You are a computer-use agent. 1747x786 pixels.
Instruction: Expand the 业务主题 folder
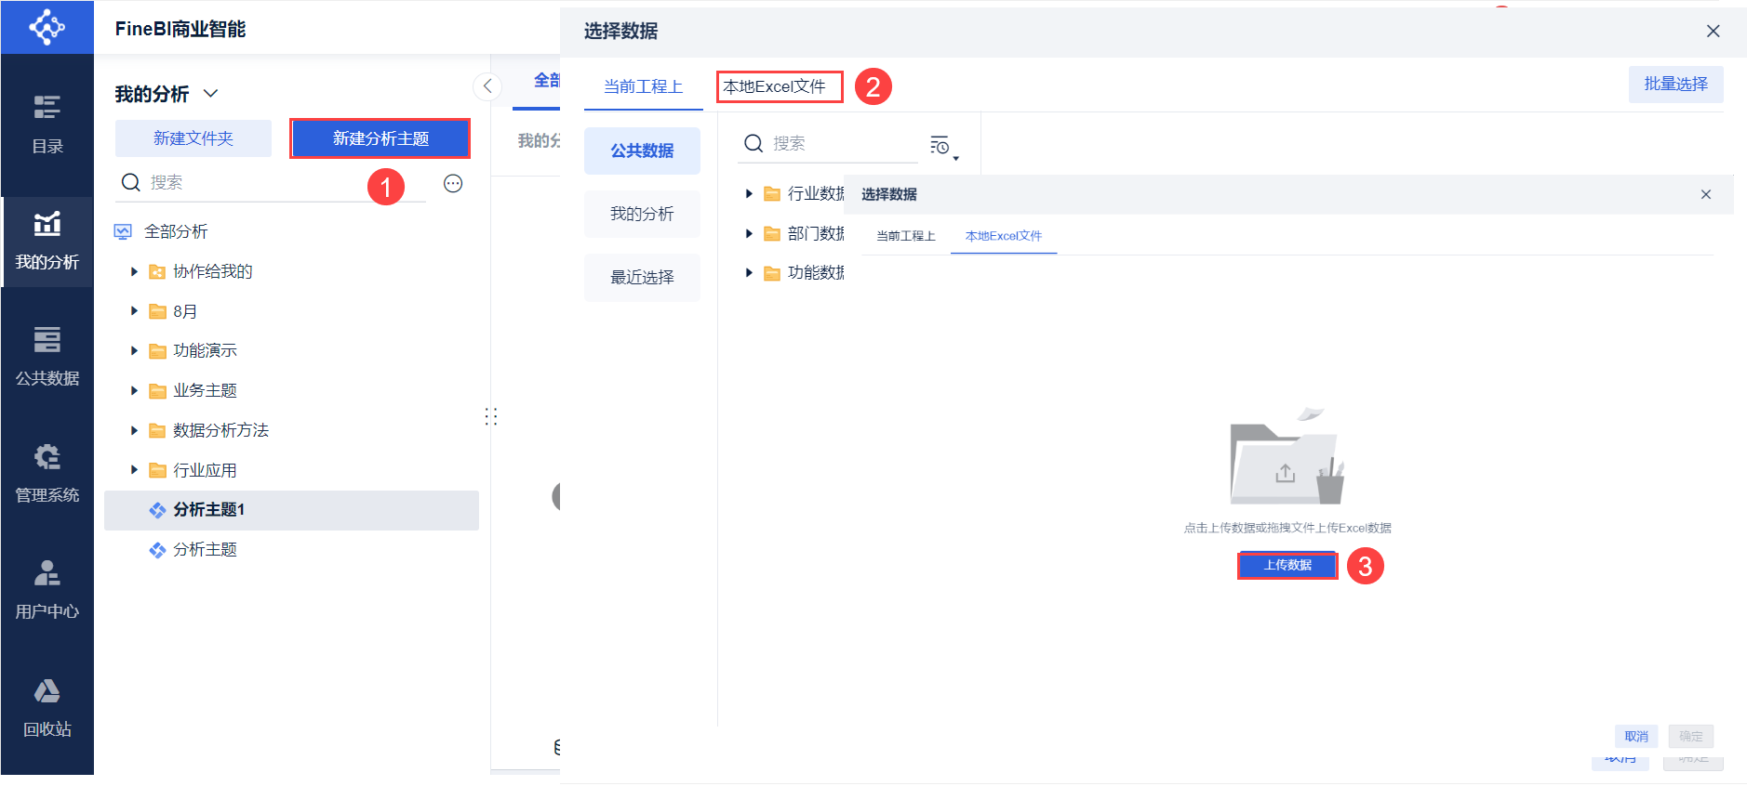134,390
